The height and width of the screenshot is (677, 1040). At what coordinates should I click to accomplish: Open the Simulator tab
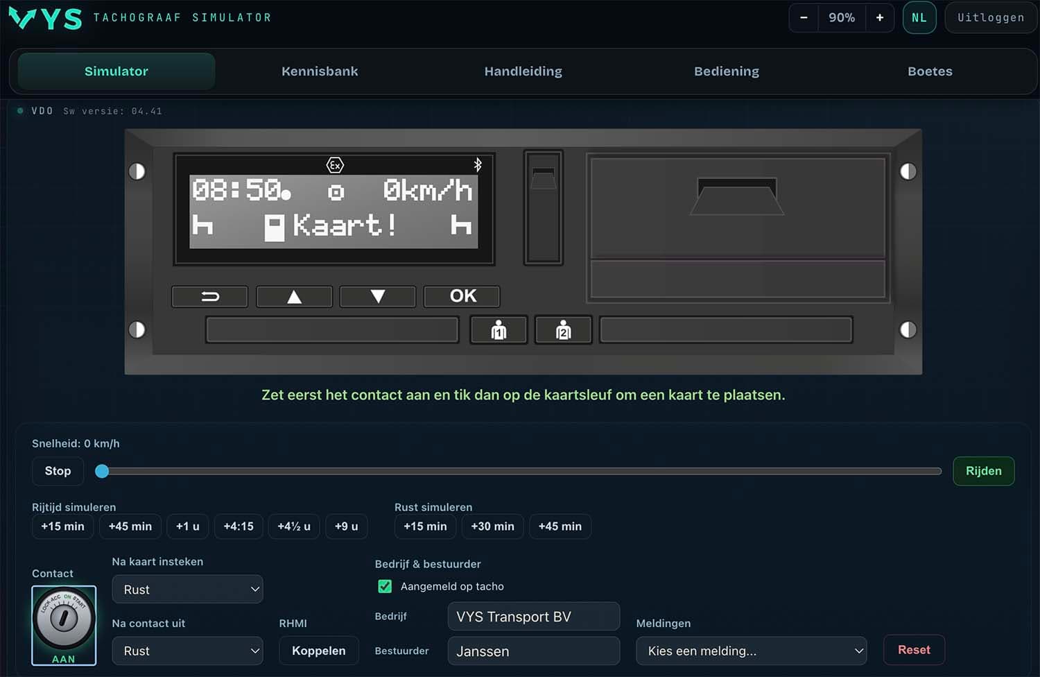coord(116,71)
